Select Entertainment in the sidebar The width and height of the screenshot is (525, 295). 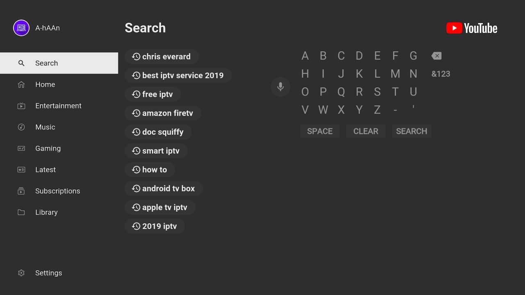pyautogui.click(x=58, y=106)
